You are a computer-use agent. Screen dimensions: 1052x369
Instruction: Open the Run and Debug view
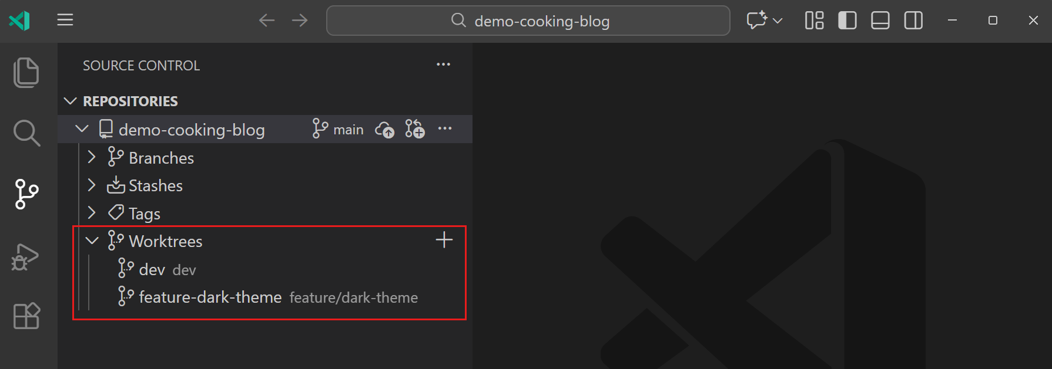click(x=26, y=257)
